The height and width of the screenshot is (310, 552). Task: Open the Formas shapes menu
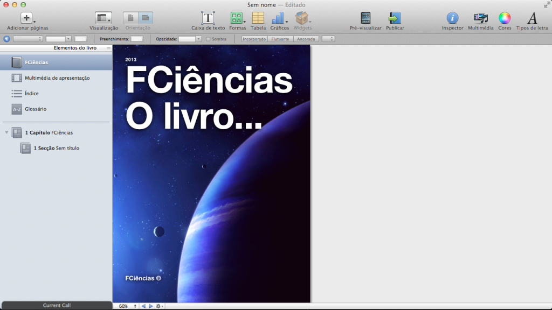pos(237,18)
